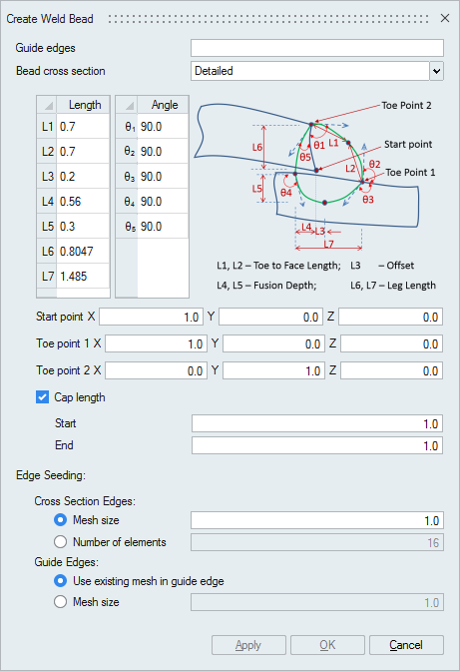Click the Toe point 2 Z field
460x671 pixels.
click(x=391, y=370)
